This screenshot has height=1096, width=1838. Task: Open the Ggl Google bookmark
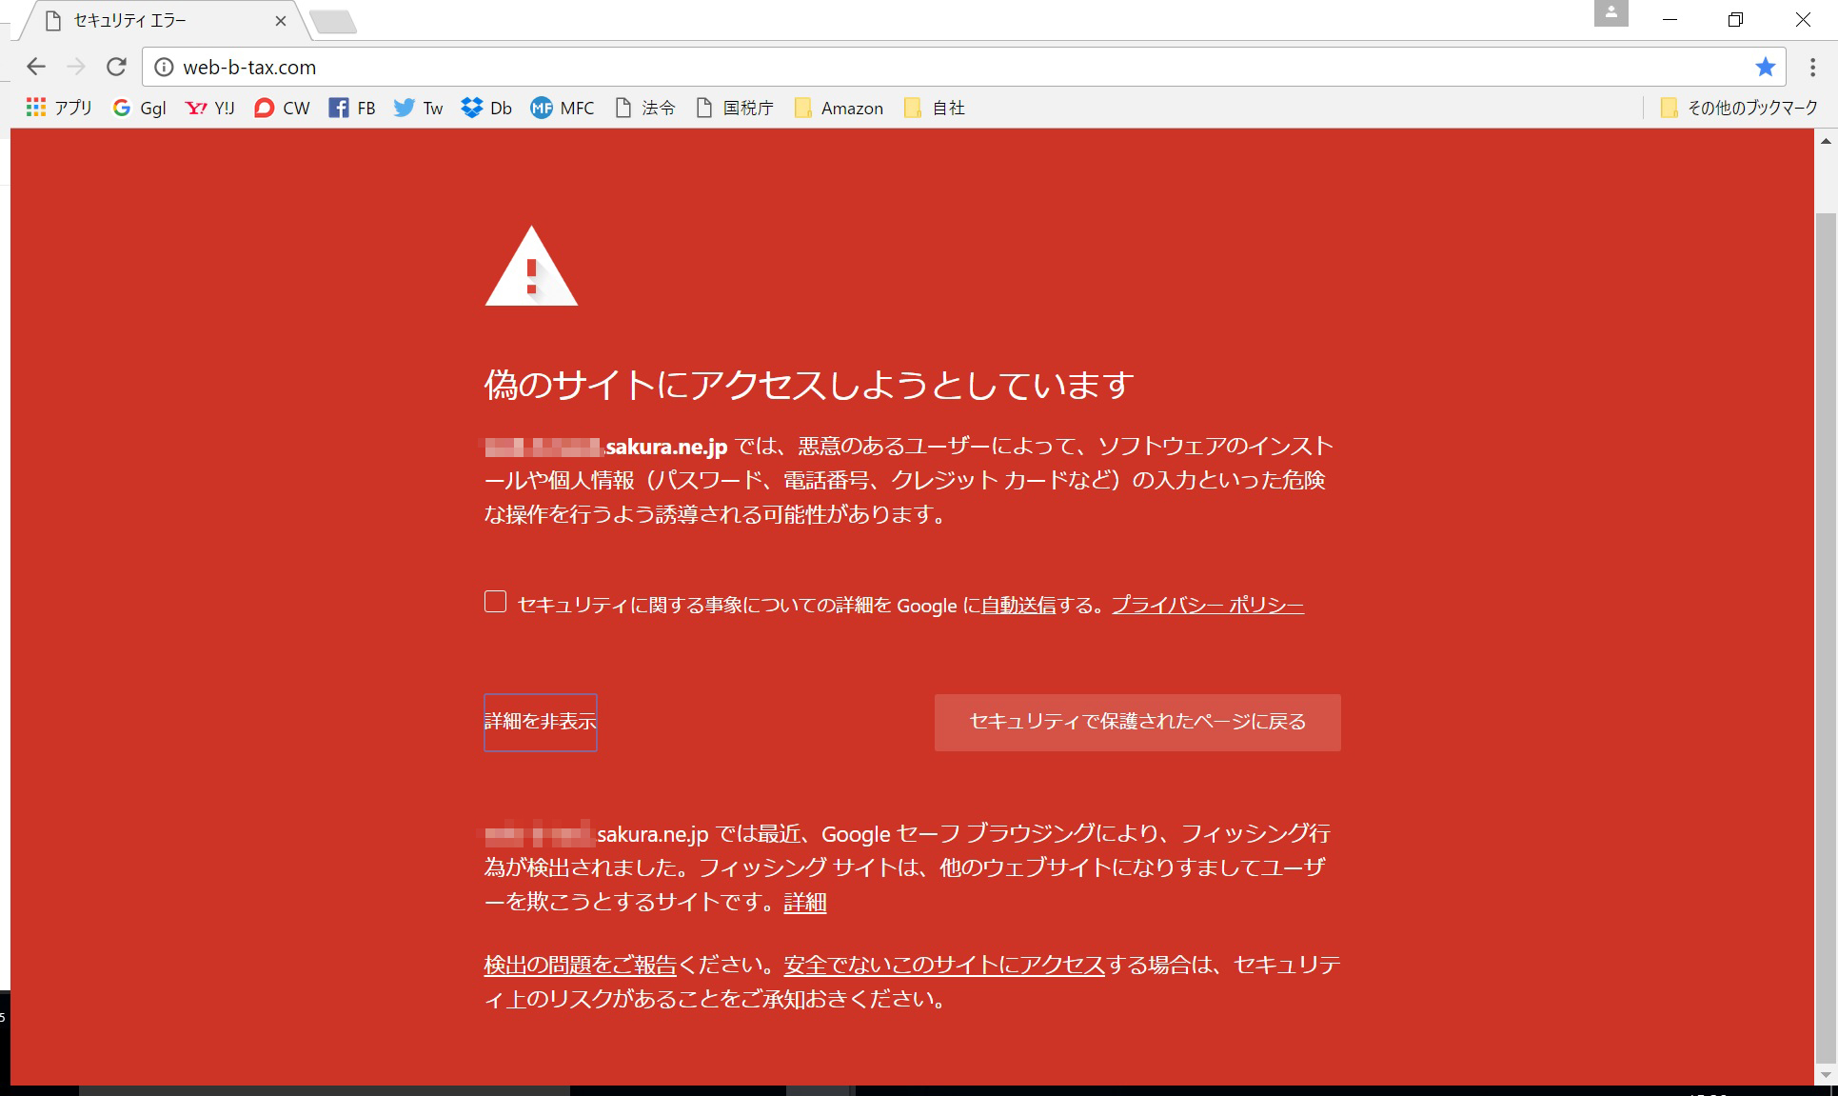tap(139, 108)
